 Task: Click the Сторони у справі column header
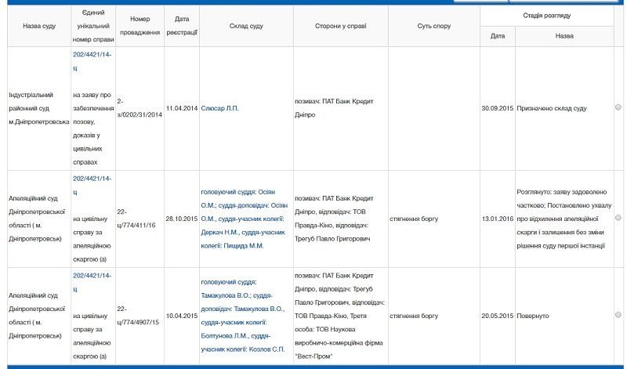[340, 26]
